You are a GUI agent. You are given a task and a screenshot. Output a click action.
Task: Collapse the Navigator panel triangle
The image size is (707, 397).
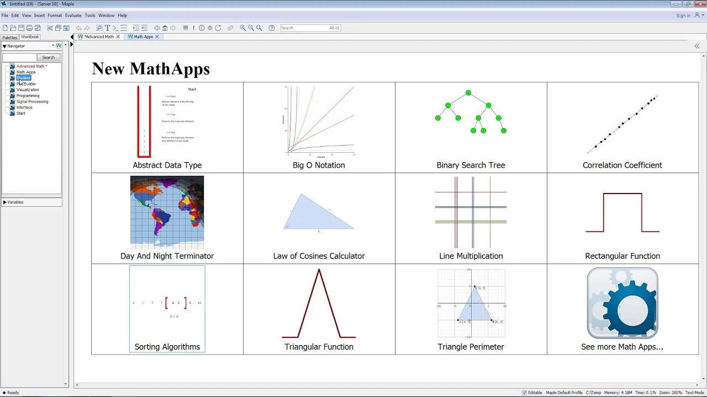[4, 46]
